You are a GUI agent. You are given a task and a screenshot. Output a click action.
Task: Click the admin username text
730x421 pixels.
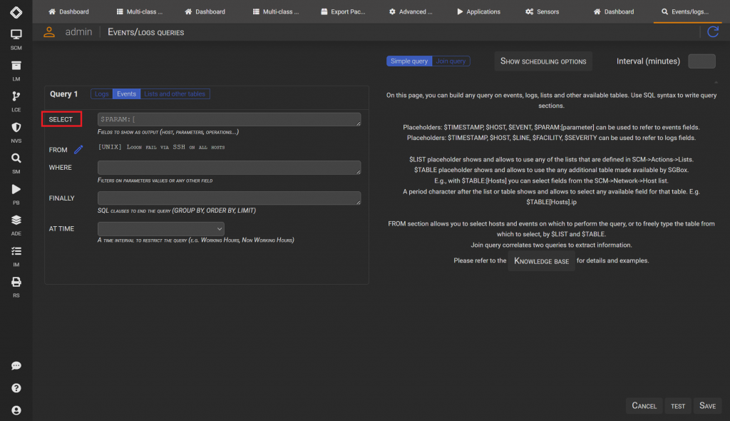(x=78, y=31)
